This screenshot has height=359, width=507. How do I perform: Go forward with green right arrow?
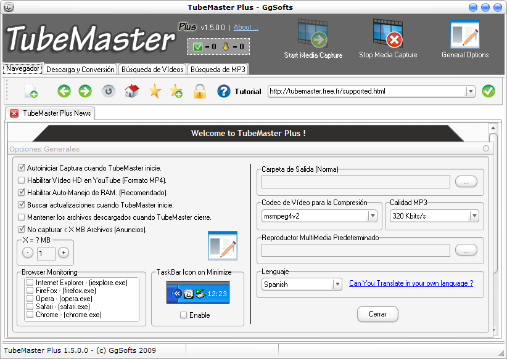point(85,92)
